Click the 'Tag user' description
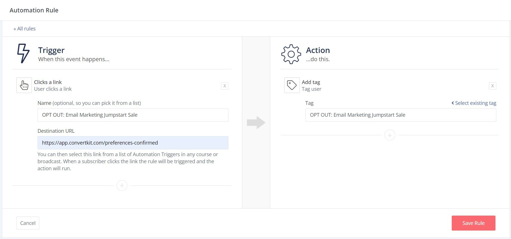This screenshot has width=511, height=239. pos(311,89)
